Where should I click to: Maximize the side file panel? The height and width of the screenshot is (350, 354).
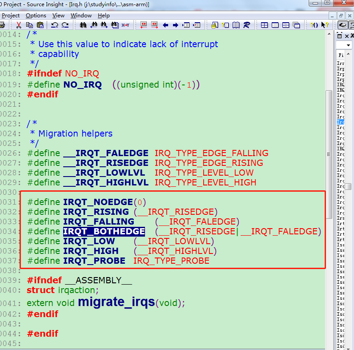pyautogui.click(x=340, y=36)
